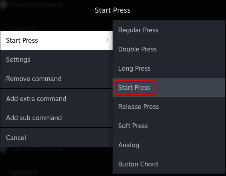Screen dimensions: 226x176
Task: Choose Add sub command
Action: tap(56, 118)
